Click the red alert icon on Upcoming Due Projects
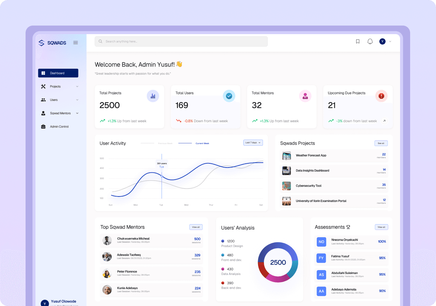Screen dimensions: 436x306 (x=381, y=96)
